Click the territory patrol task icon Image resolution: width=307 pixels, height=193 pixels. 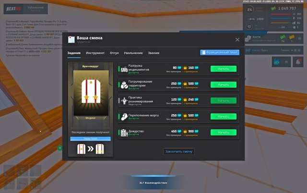click(124, 84)
